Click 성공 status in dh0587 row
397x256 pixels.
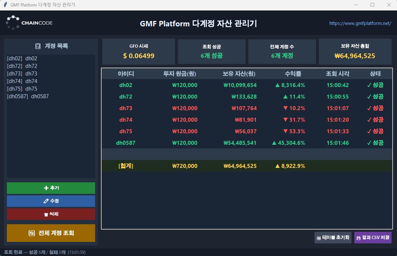tap(375, 143)
